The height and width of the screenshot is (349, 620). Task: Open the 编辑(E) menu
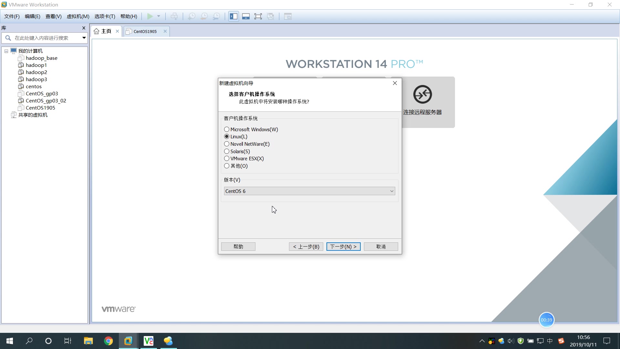pyautogui.click(x=32, y=16)
